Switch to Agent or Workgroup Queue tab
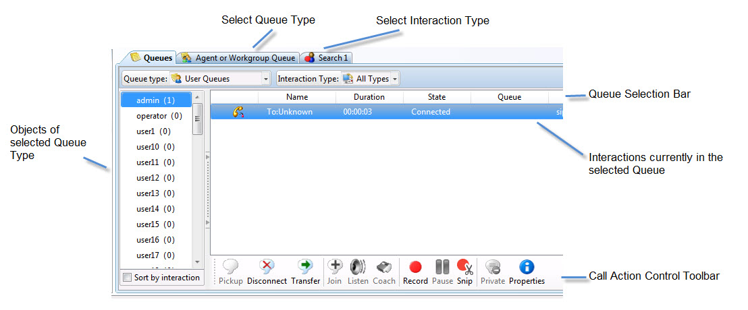 238,58
